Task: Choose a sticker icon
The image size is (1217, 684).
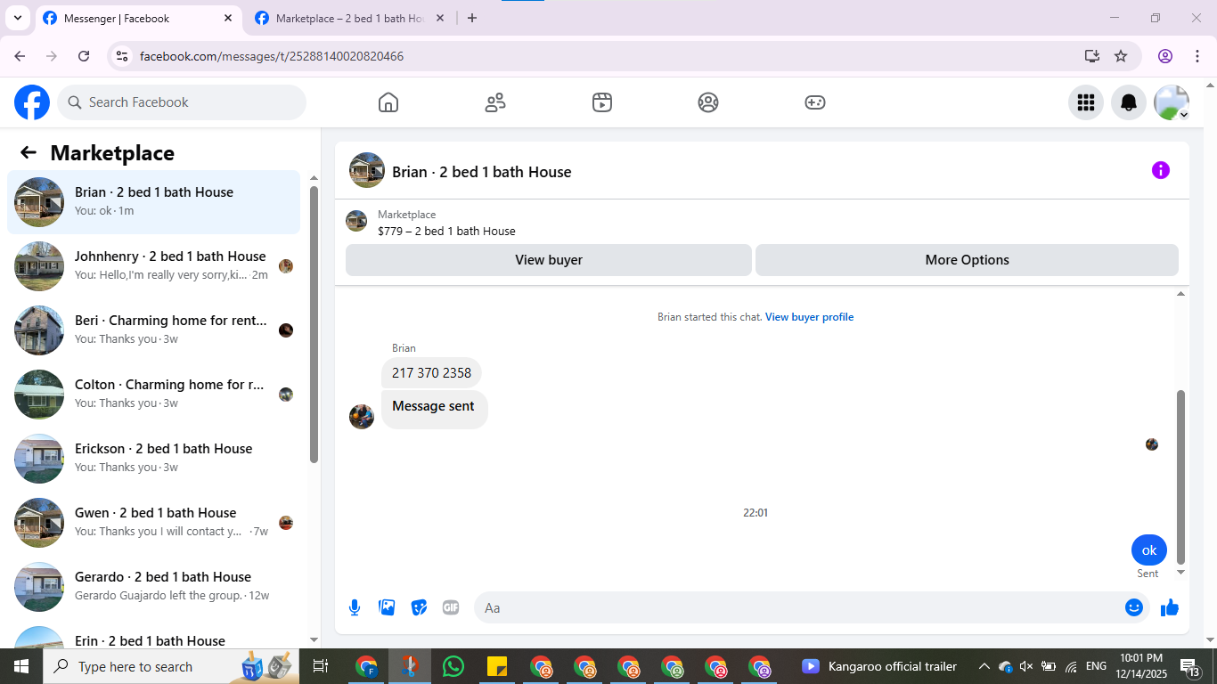Action: pyautogui.click(x=419, y=607)
